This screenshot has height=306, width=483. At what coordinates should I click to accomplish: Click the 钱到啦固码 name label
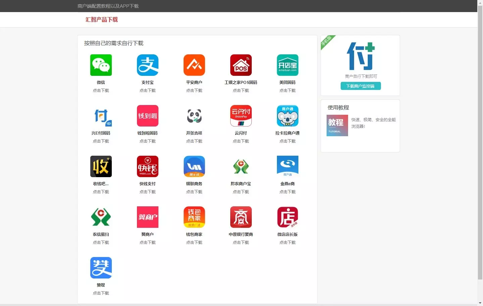pyautogui.click(x=147, y=133)
